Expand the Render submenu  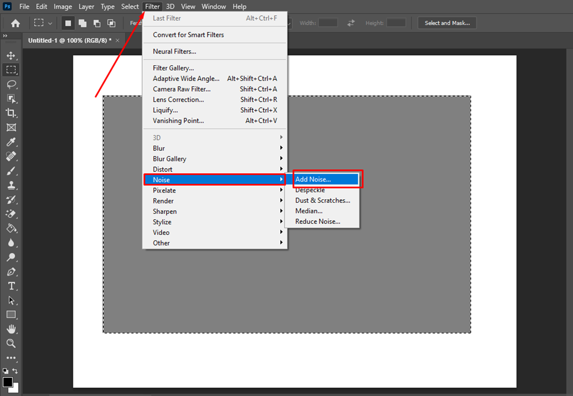tap(215, 201)
